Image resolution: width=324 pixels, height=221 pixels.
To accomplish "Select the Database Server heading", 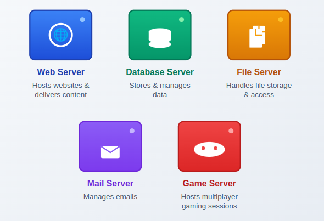I will coord(160,72).
